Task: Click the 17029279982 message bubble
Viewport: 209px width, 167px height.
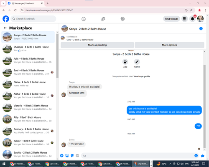Action: pyautogui.click(x=76, y=144)
